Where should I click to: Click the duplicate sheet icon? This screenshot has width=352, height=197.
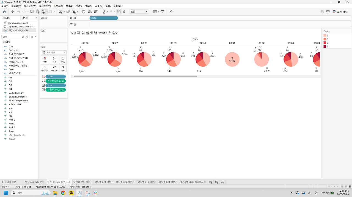[x=68, y=12]
